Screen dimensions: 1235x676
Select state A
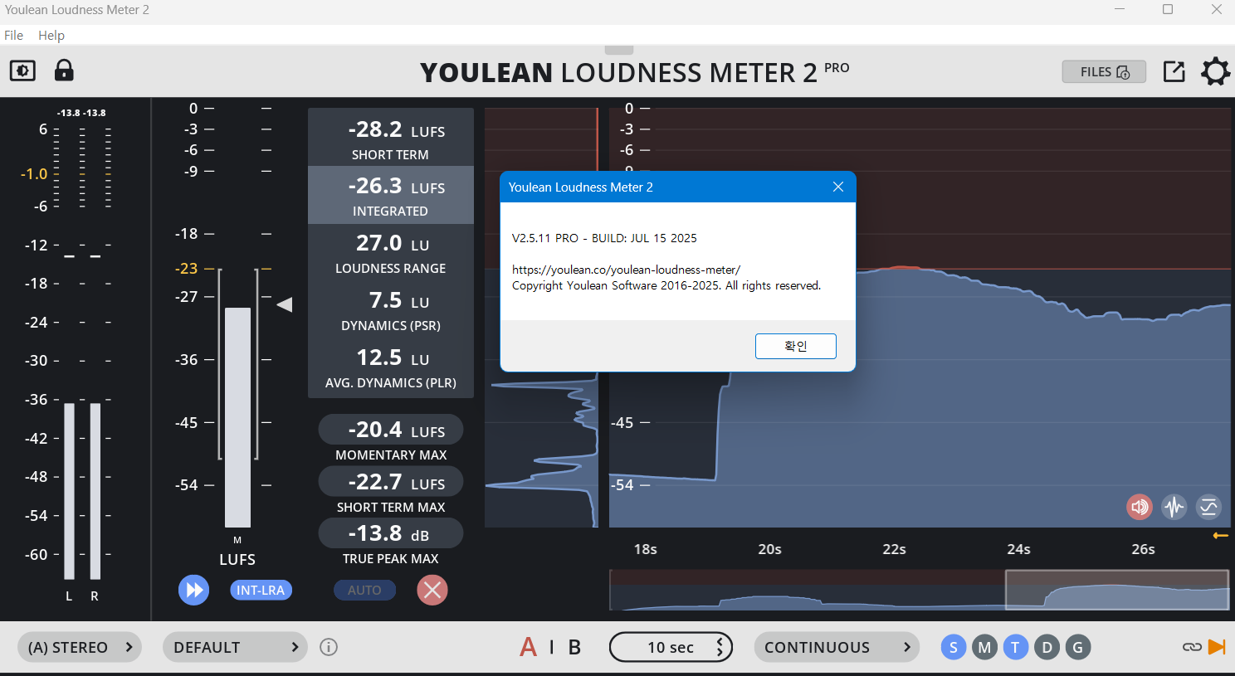[529, 647]
